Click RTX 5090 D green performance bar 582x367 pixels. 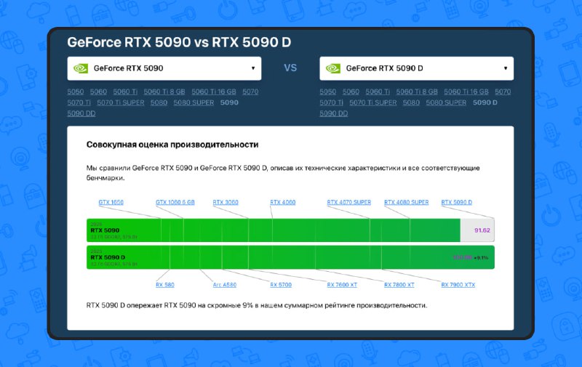pyautogui.click(x=290, y=257)
